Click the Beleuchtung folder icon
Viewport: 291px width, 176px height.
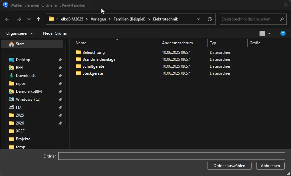[79, 52]
